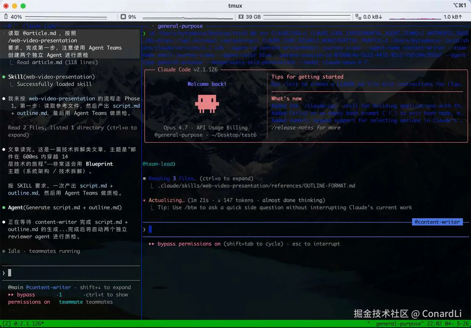Click 'Agent(Generate script.md + outline.md)' line
471x328 pixels.
pyautogui.click(x=65, y=208)
